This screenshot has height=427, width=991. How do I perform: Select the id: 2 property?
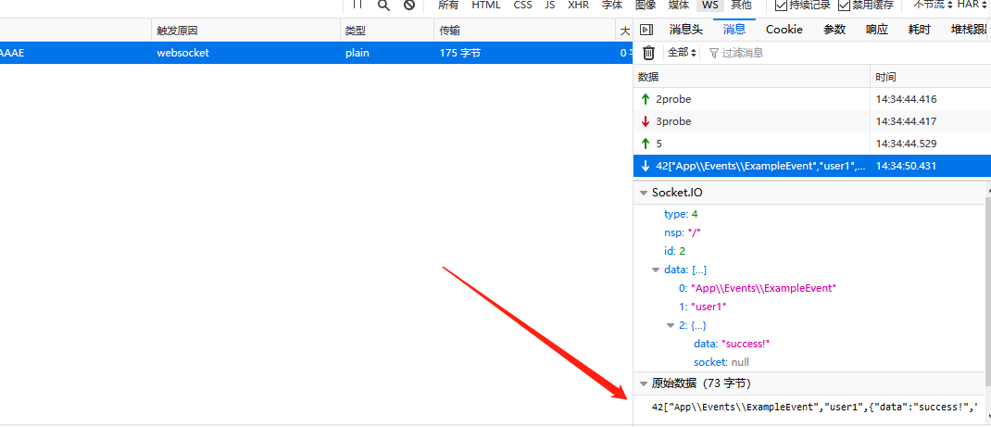point(674,251)
